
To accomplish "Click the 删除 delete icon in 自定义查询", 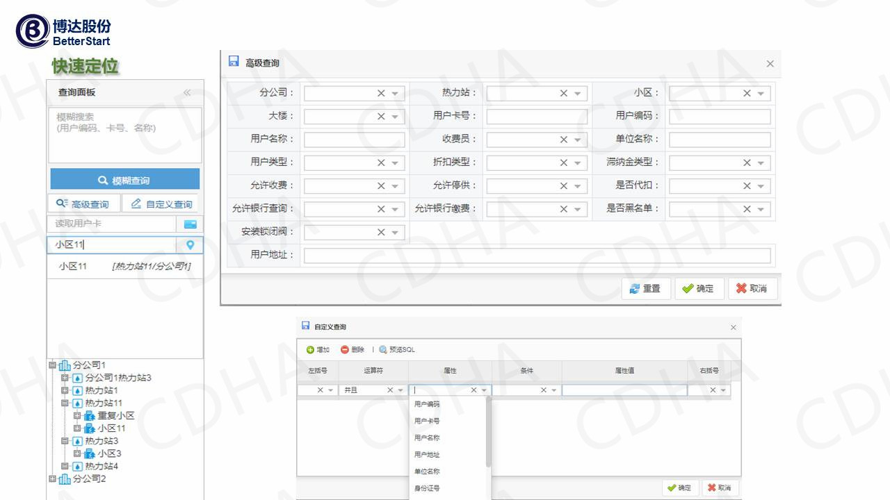I will 345,350.
